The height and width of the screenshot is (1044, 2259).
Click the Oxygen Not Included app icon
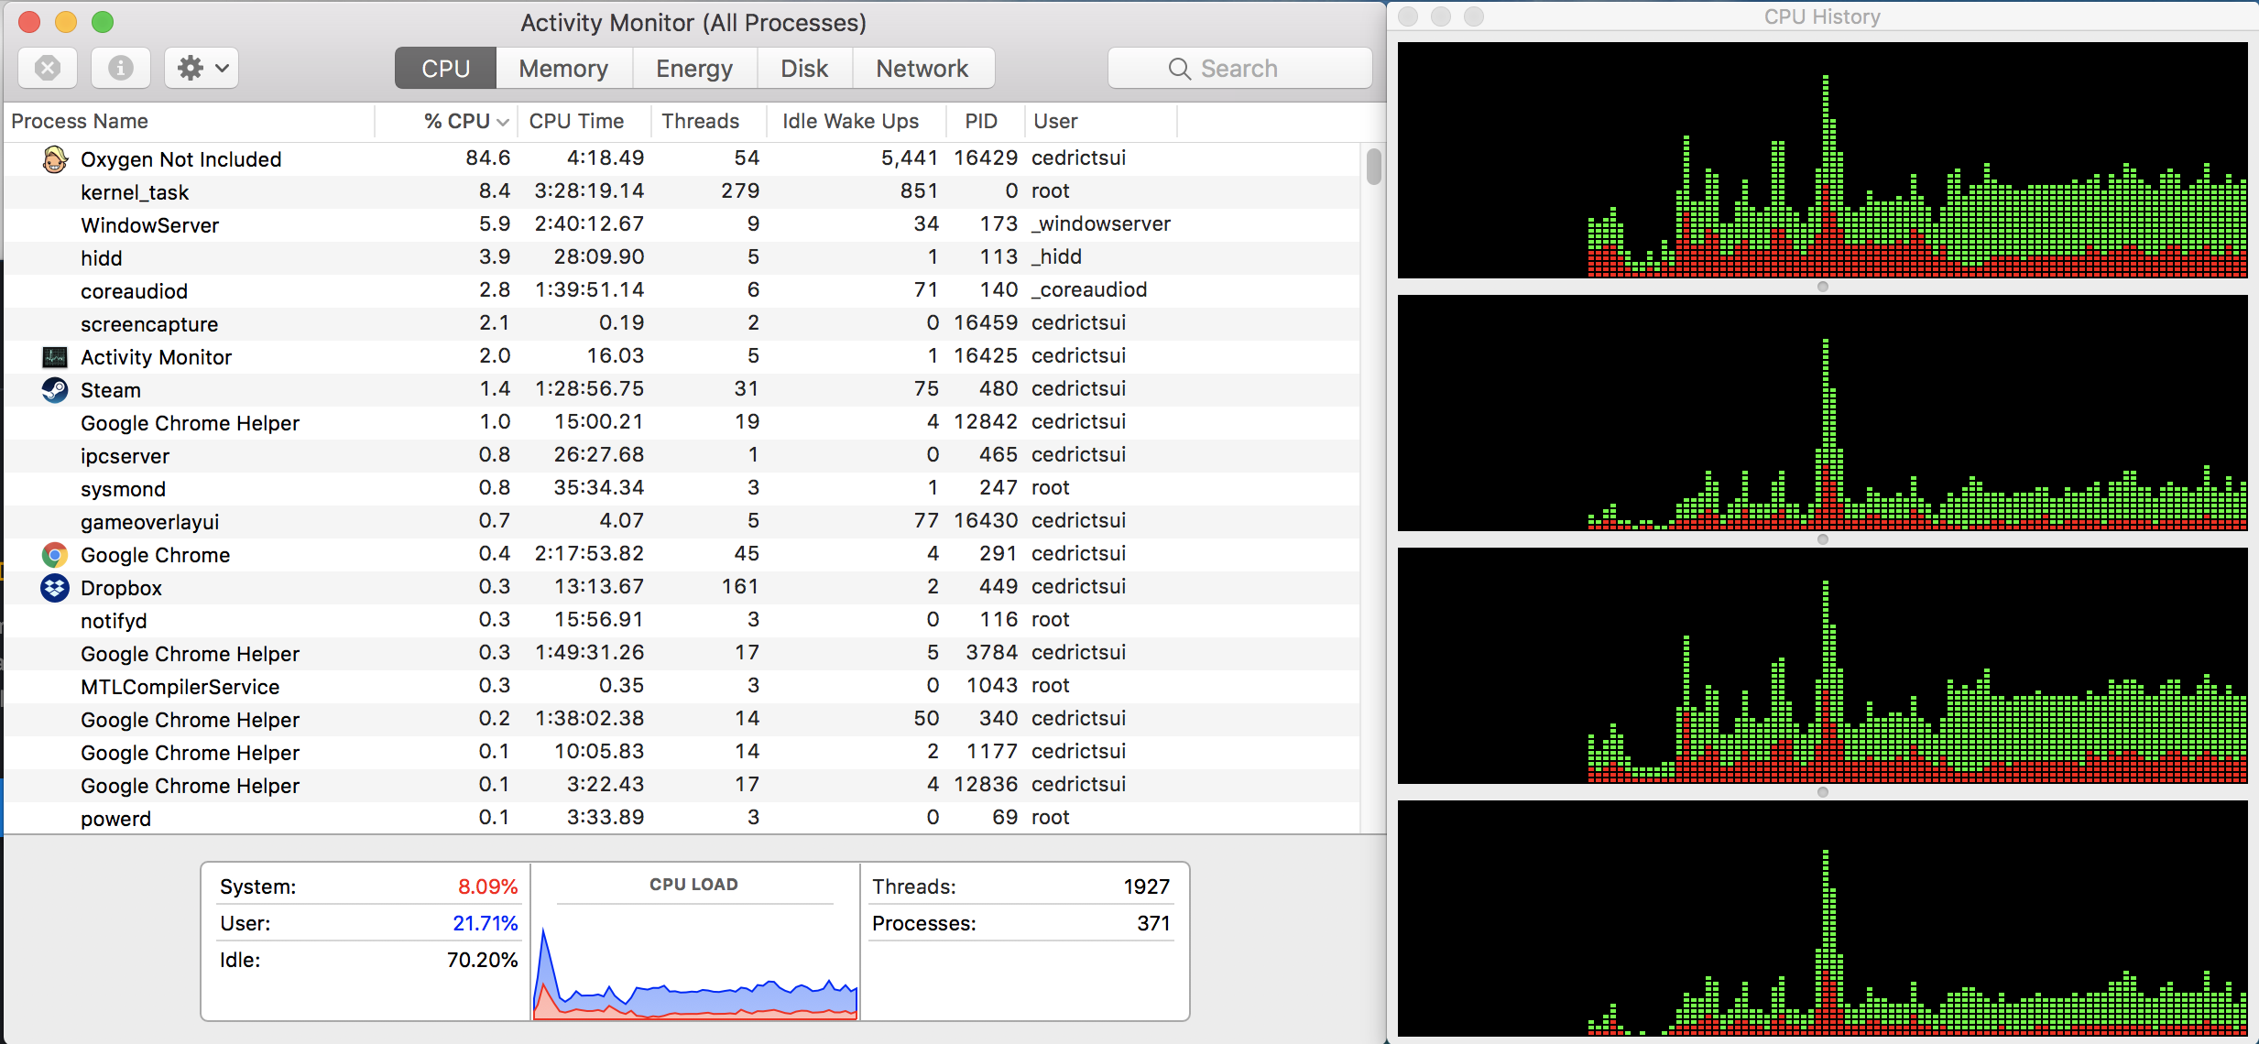pos(55,159)
